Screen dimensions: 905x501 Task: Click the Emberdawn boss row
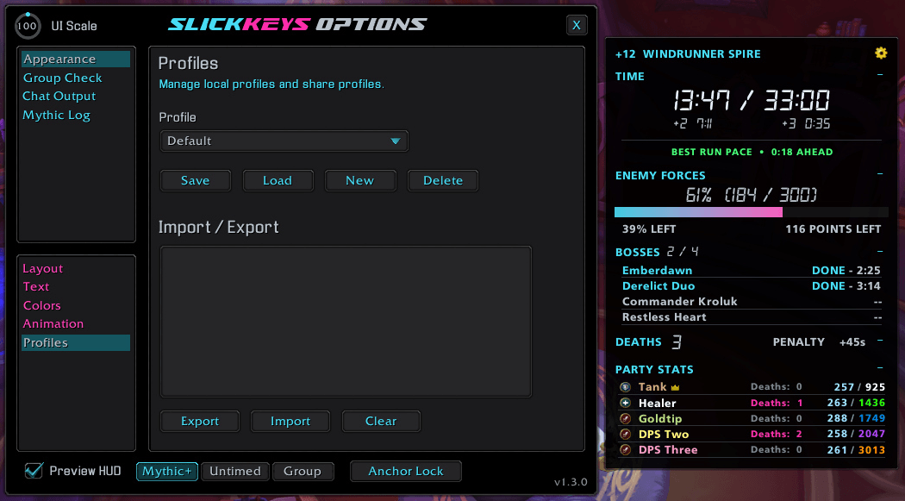[751, 270]
